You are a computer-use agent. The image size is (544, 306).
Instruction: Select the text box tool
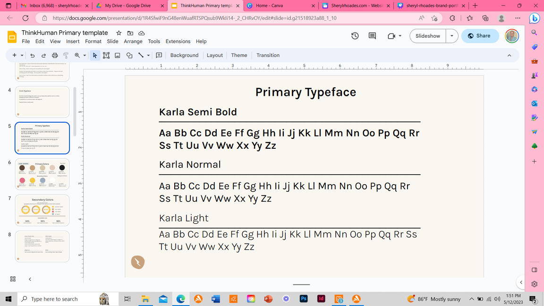pos(106,55)
